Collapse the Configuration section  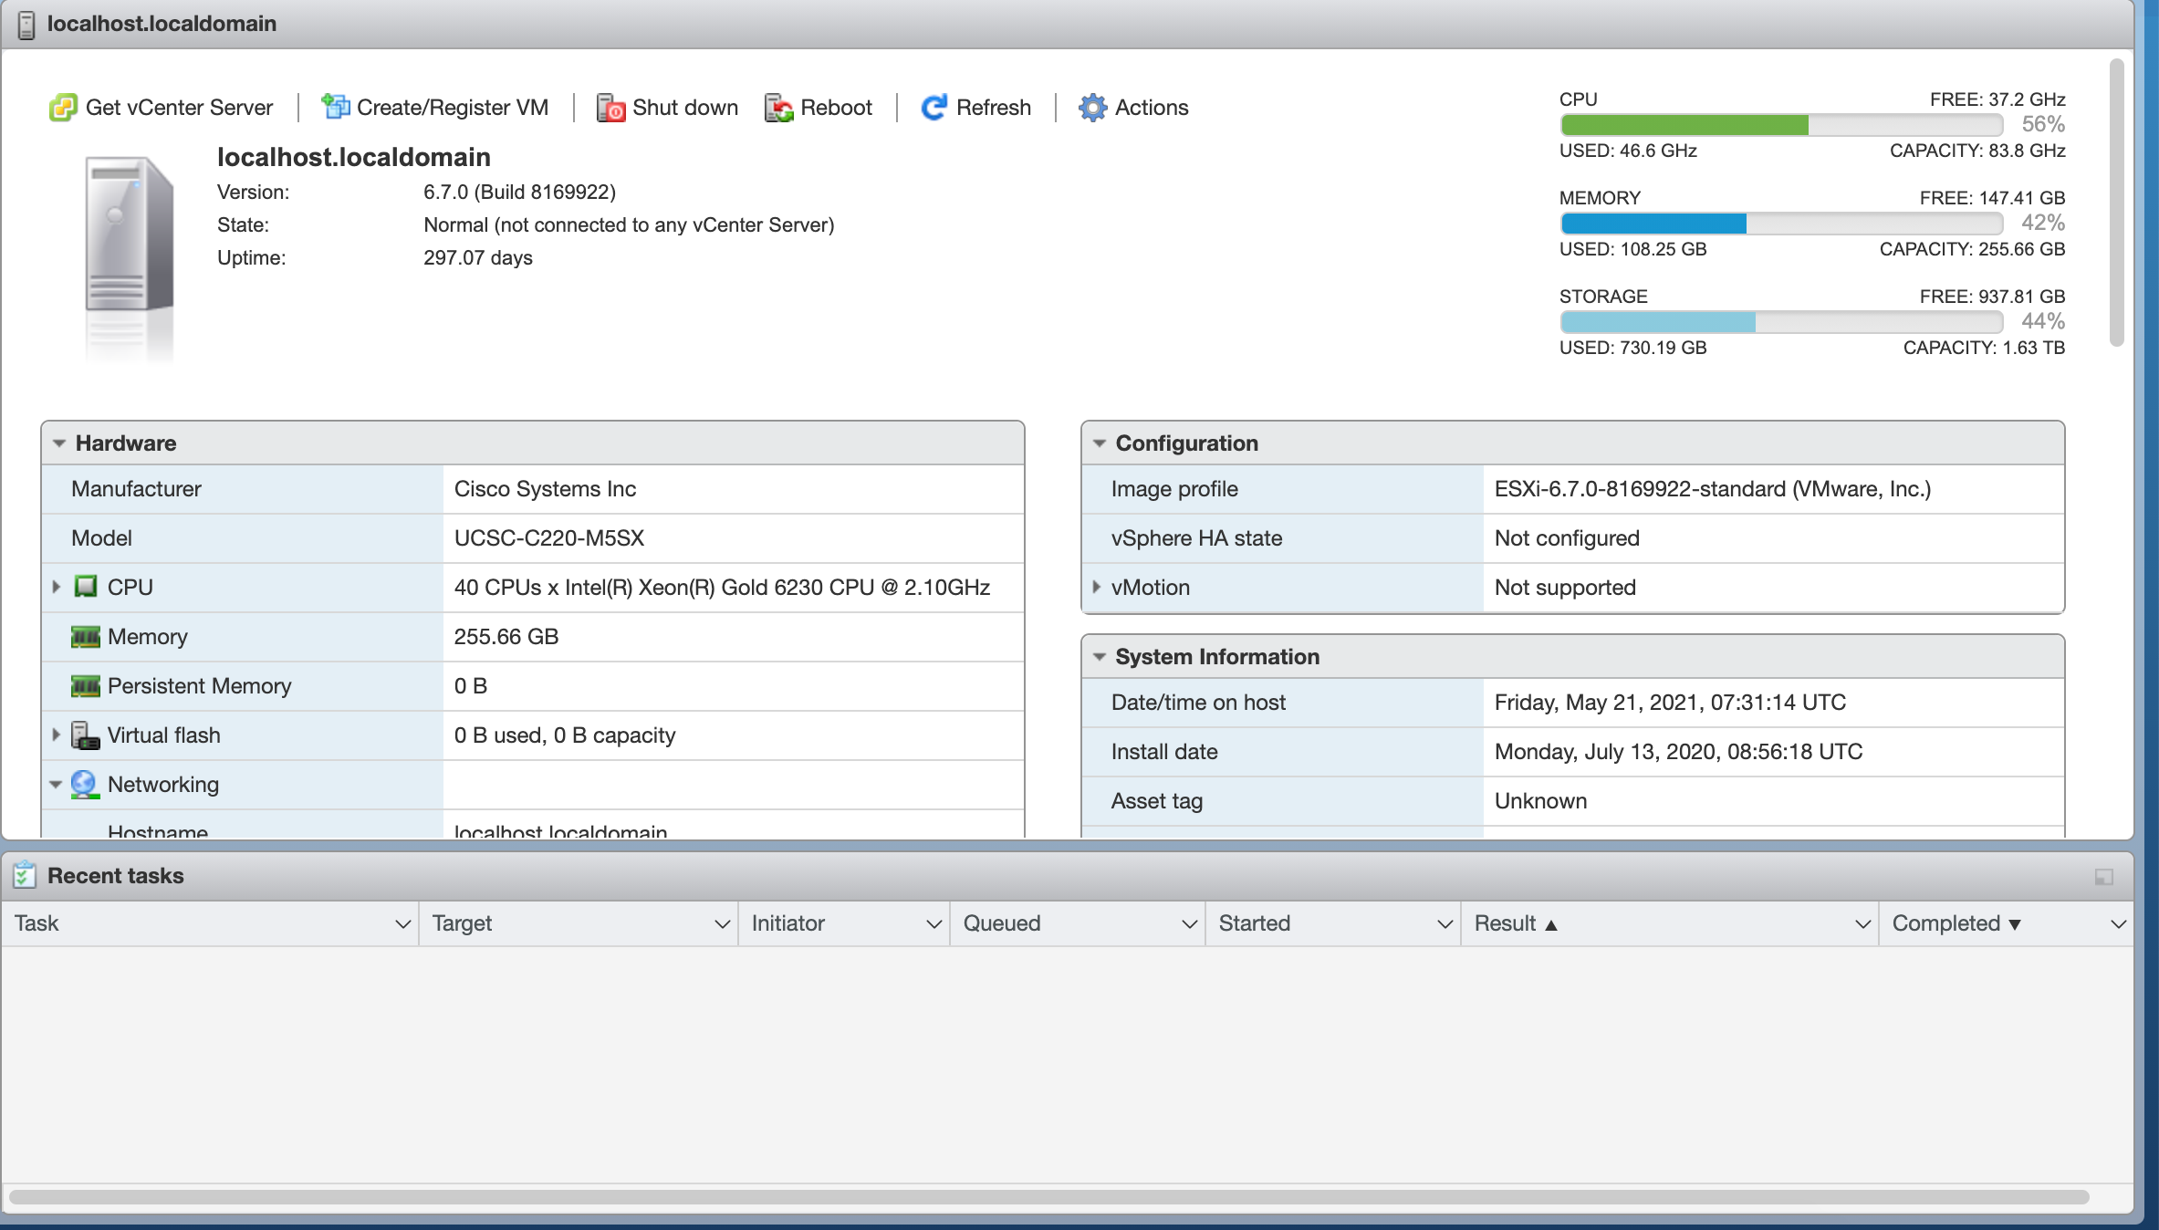[1100, 443]
